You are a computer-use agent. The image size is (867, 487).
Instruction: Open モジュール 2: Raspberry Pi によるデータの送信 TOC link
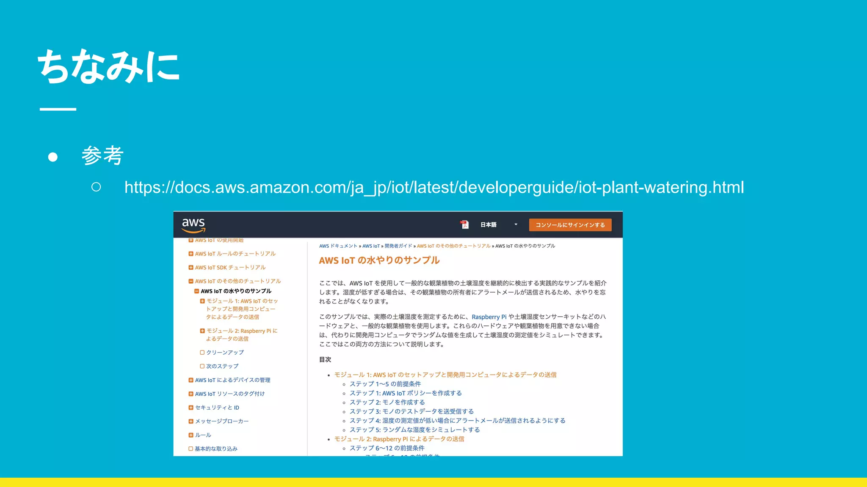[399, 439]
